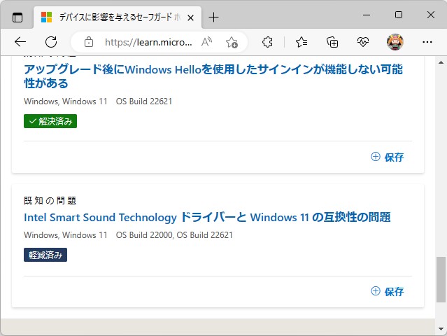447x336 pixels.
Task: Click the scrollbar up arrow
Action: pos(441,62)
